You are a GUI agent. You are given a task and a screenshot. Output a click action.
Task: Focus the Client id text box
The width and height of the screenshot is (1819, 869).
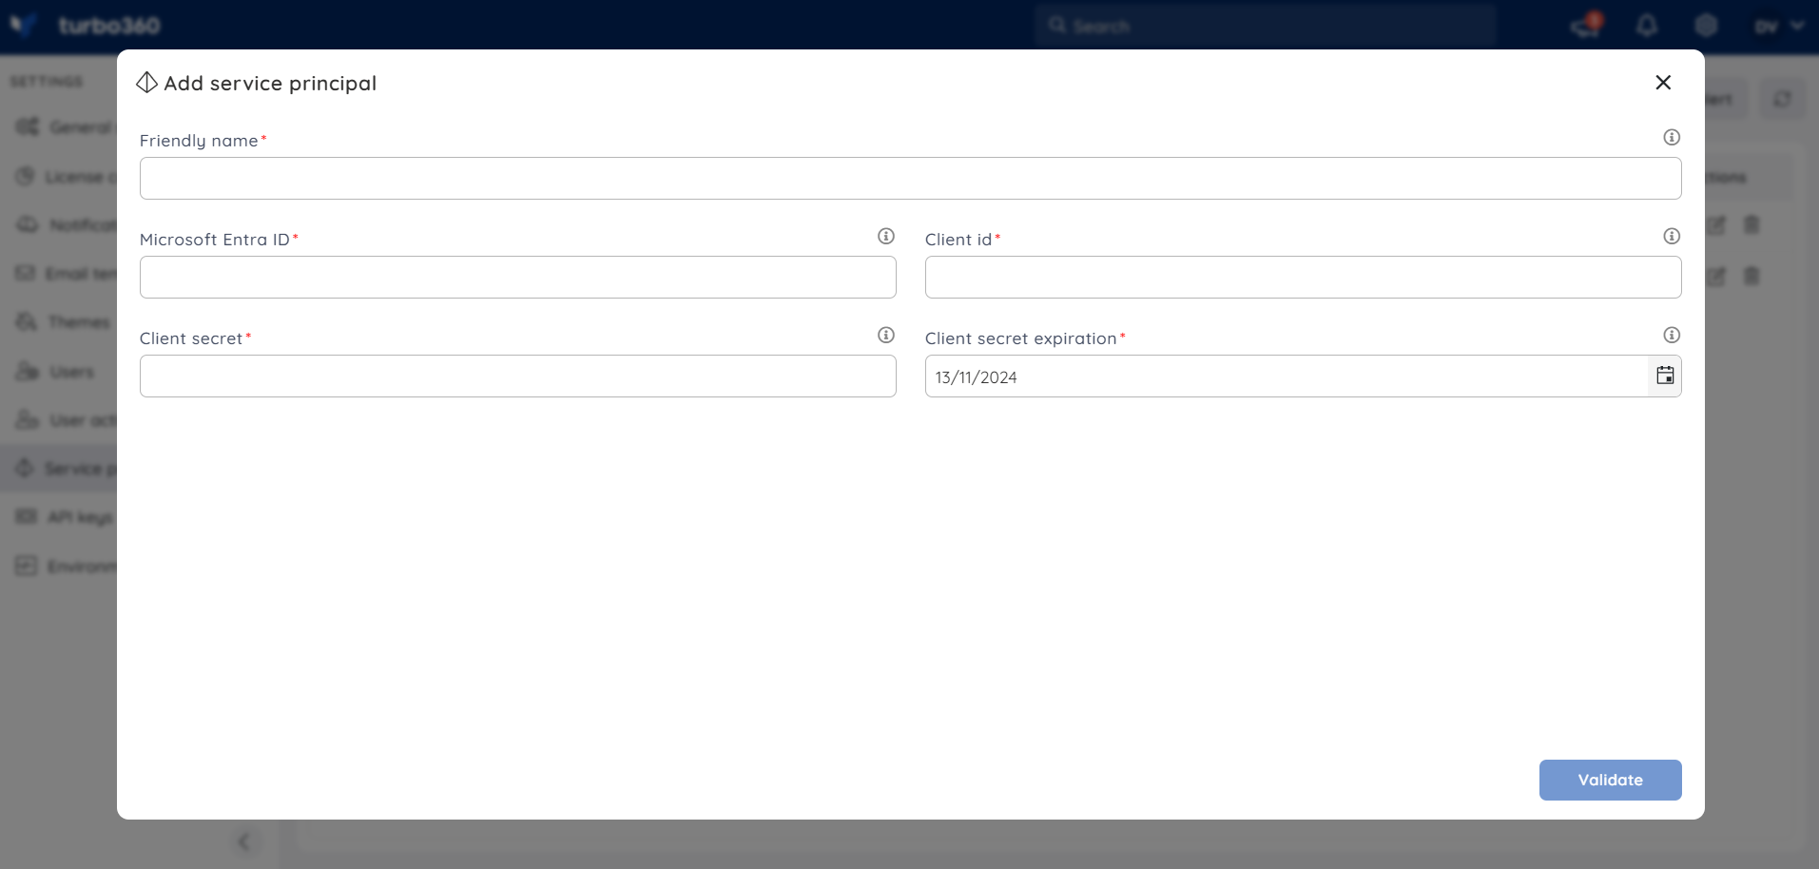pyautogui.click(x=1303, y=277)
